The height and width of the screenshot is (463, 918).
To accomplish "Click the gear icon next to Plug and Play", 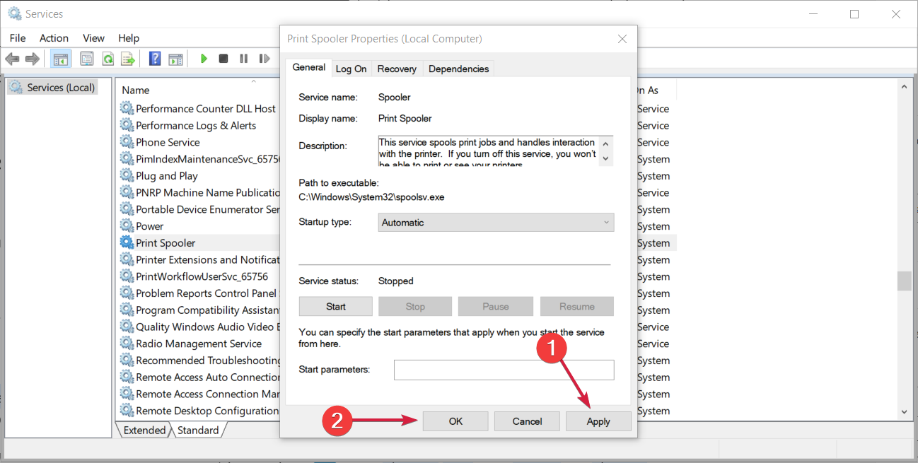I will click(x=127, y=175).
